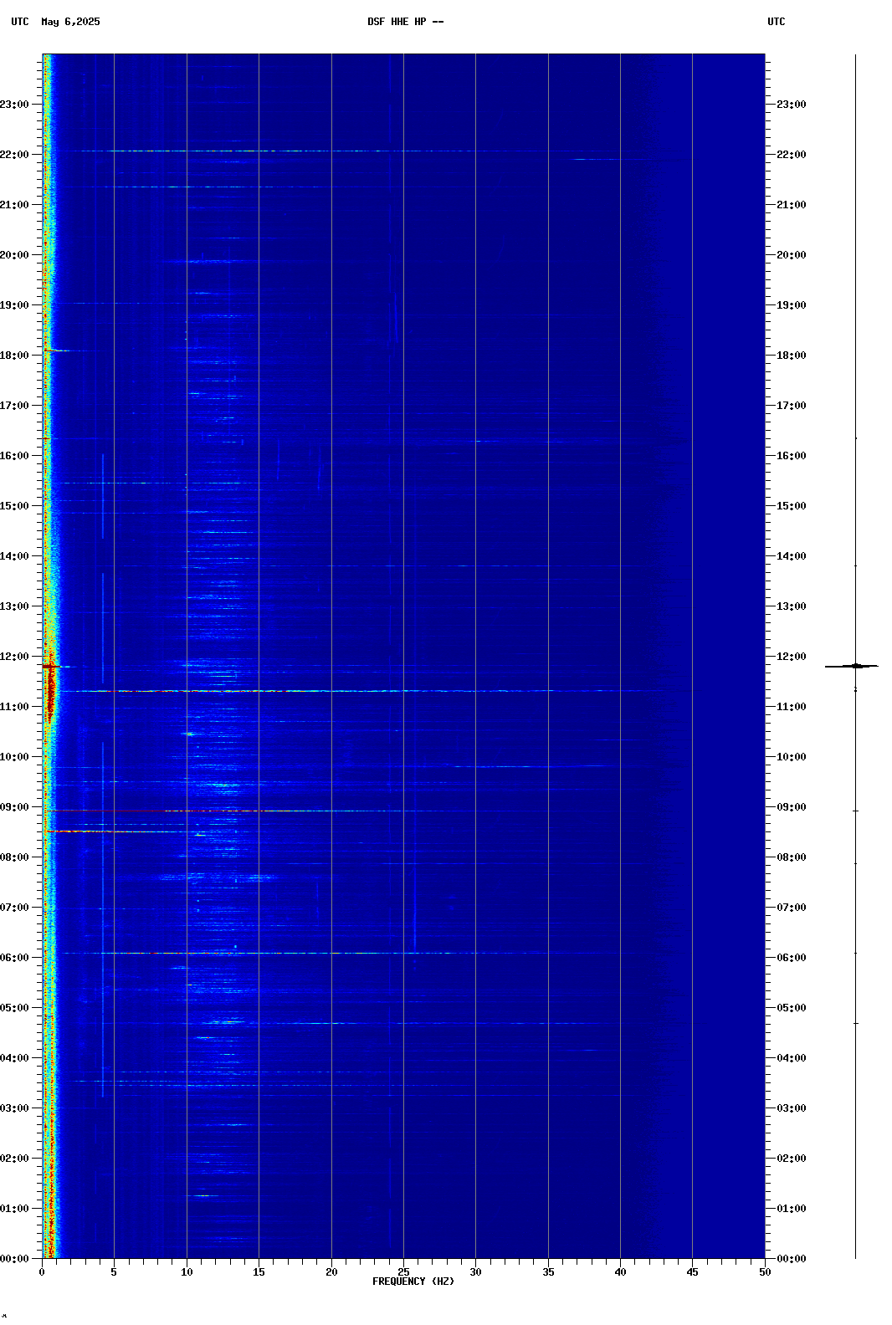Click "07:00" on the right time axis
This screenshot has height=1325, width=892.
coord(792,908)
